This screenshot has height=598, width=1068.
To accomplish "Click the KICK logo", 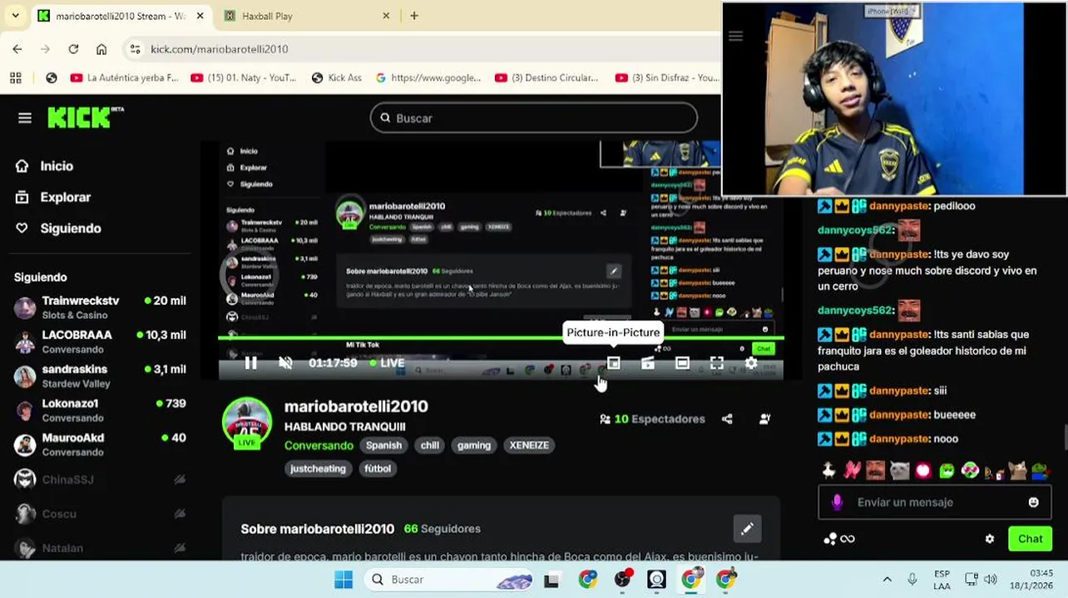I will (x=85, y=118).
